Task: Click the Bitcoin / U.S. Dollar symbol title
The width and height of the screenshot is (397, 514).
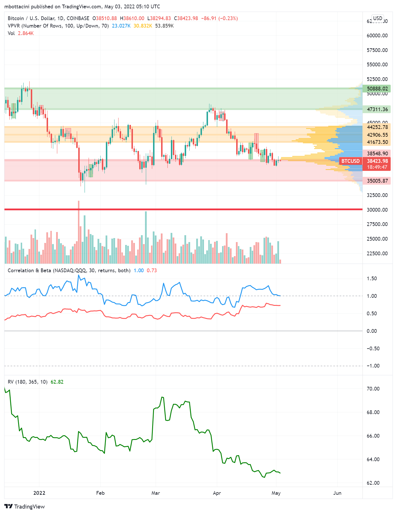Action: point(48,18)
